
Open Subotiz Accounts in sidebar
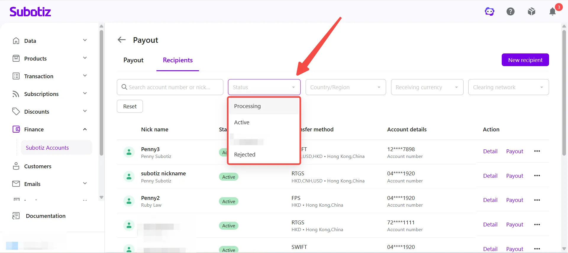pyautogui.click(x=56, y=148)
